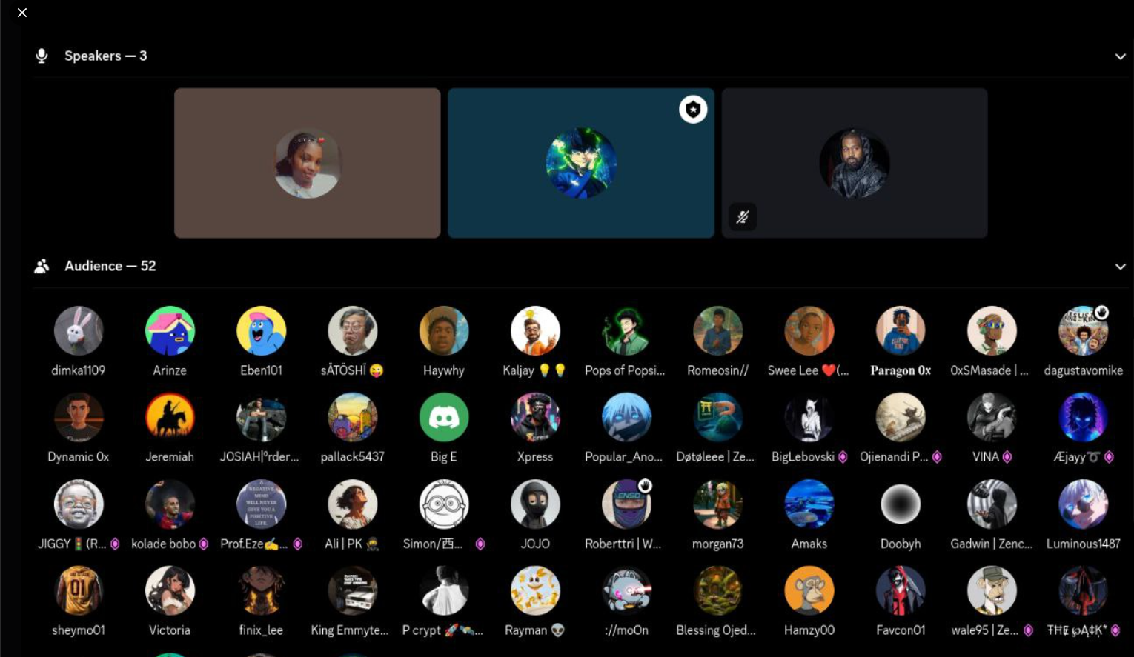Select the first speaker tile with brown background

pos(308,163)
